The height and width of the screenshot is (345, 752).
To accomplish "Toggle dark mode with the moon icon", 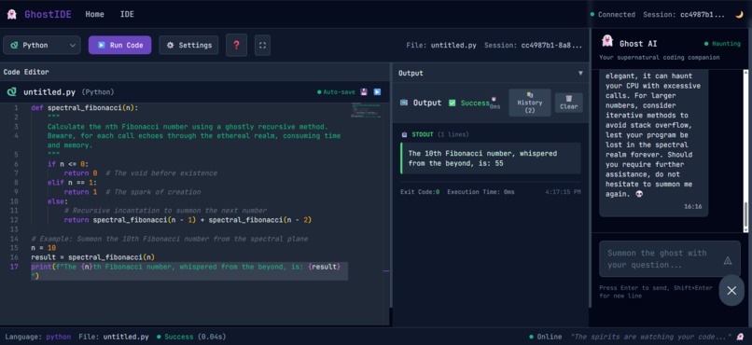I will point(739,14).
